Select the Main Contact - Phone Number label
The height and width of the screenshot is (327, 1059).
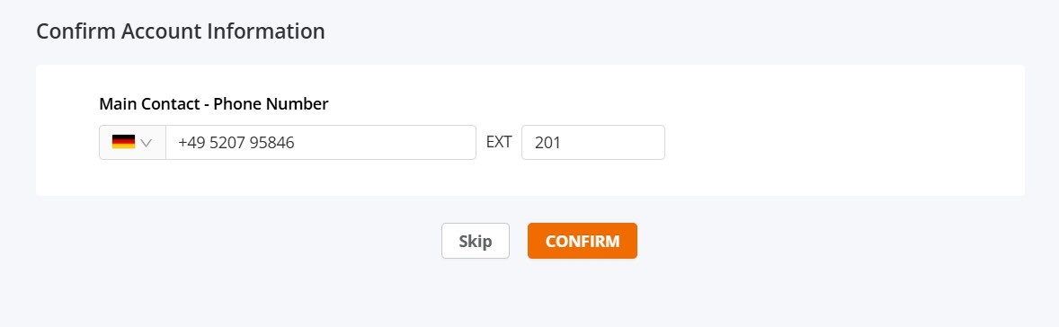pyautogui.click(x=213, y=104)
